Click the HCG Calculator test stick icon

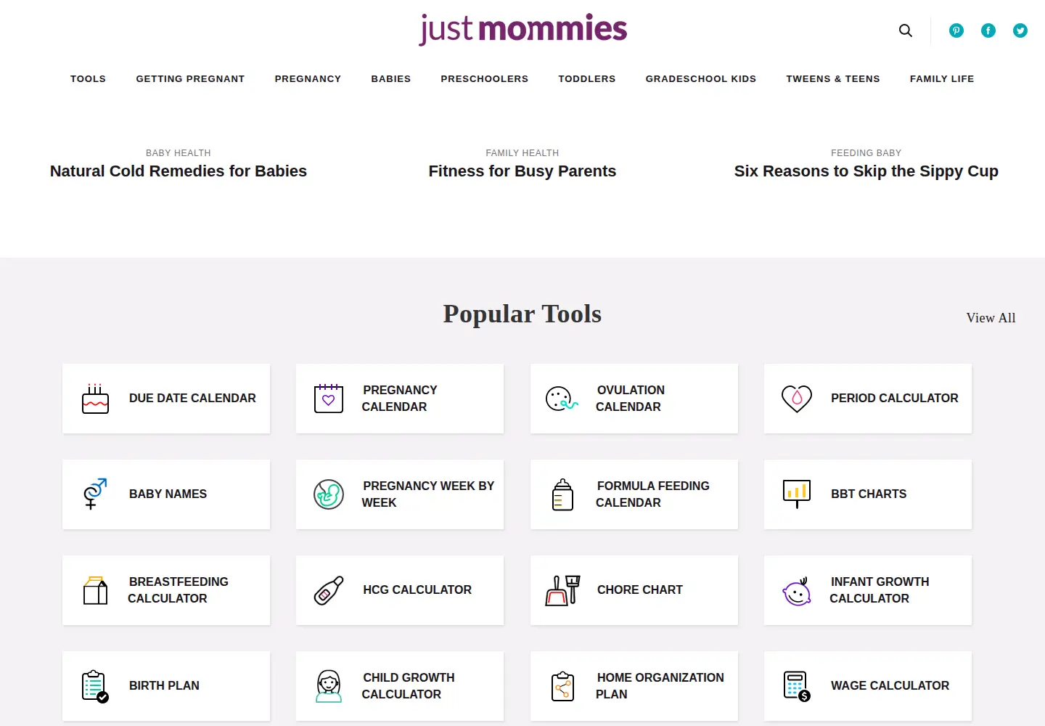329,590
